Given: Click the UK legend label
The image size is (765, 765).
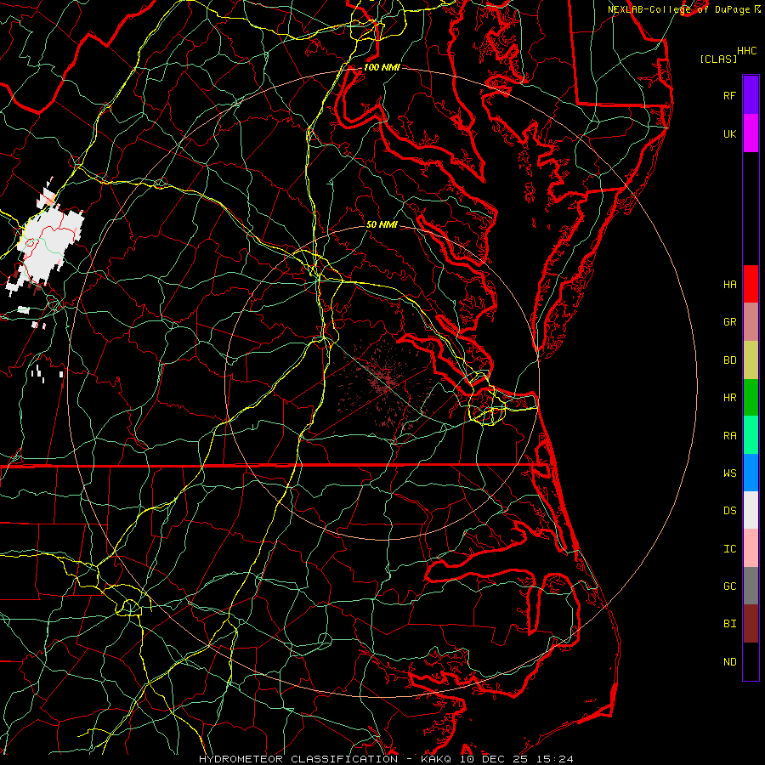Looking at the screenshot, I should (x=729, y=133).
